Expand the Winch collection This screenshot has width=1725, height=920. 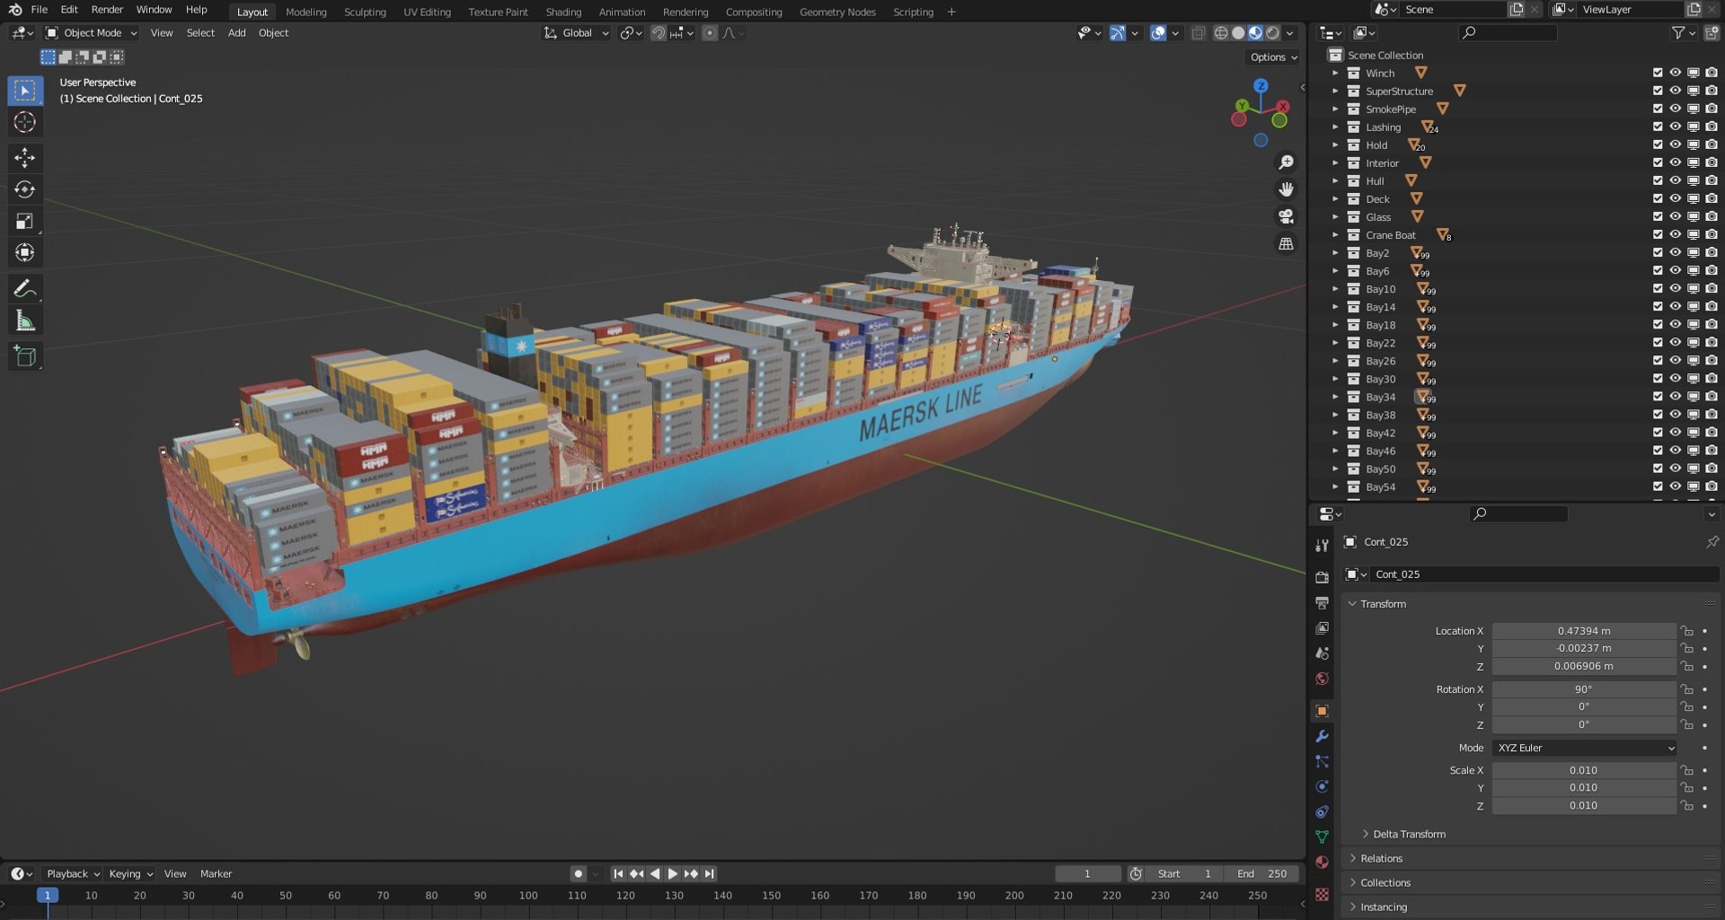(1335, 73)
